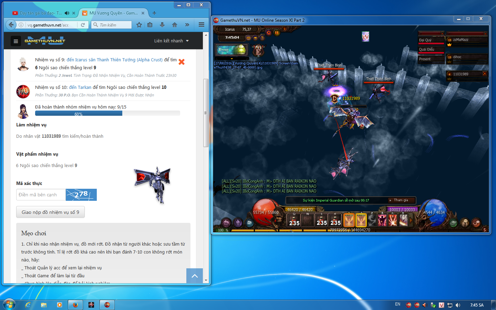Toggle the 3D camera button
Viewport: 496px width, 310px height.
[x=248, y=38]
